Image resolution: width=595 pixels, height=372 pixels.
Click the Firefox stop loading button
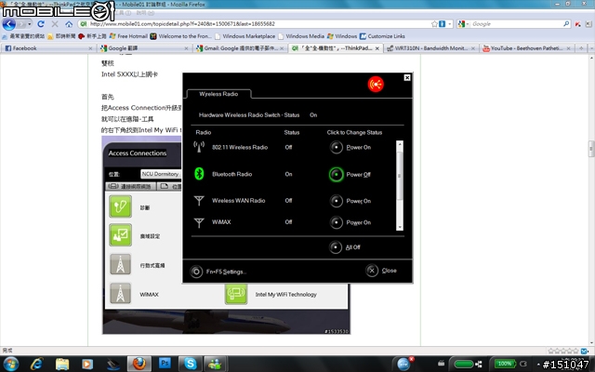click(55, 24)
